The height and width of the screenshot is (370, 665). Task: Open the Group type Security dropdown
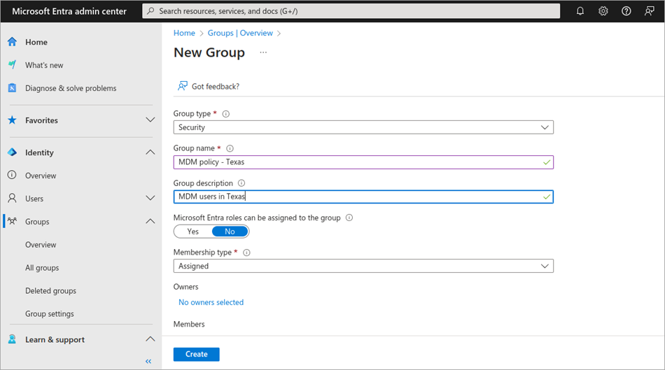point(363,127)
